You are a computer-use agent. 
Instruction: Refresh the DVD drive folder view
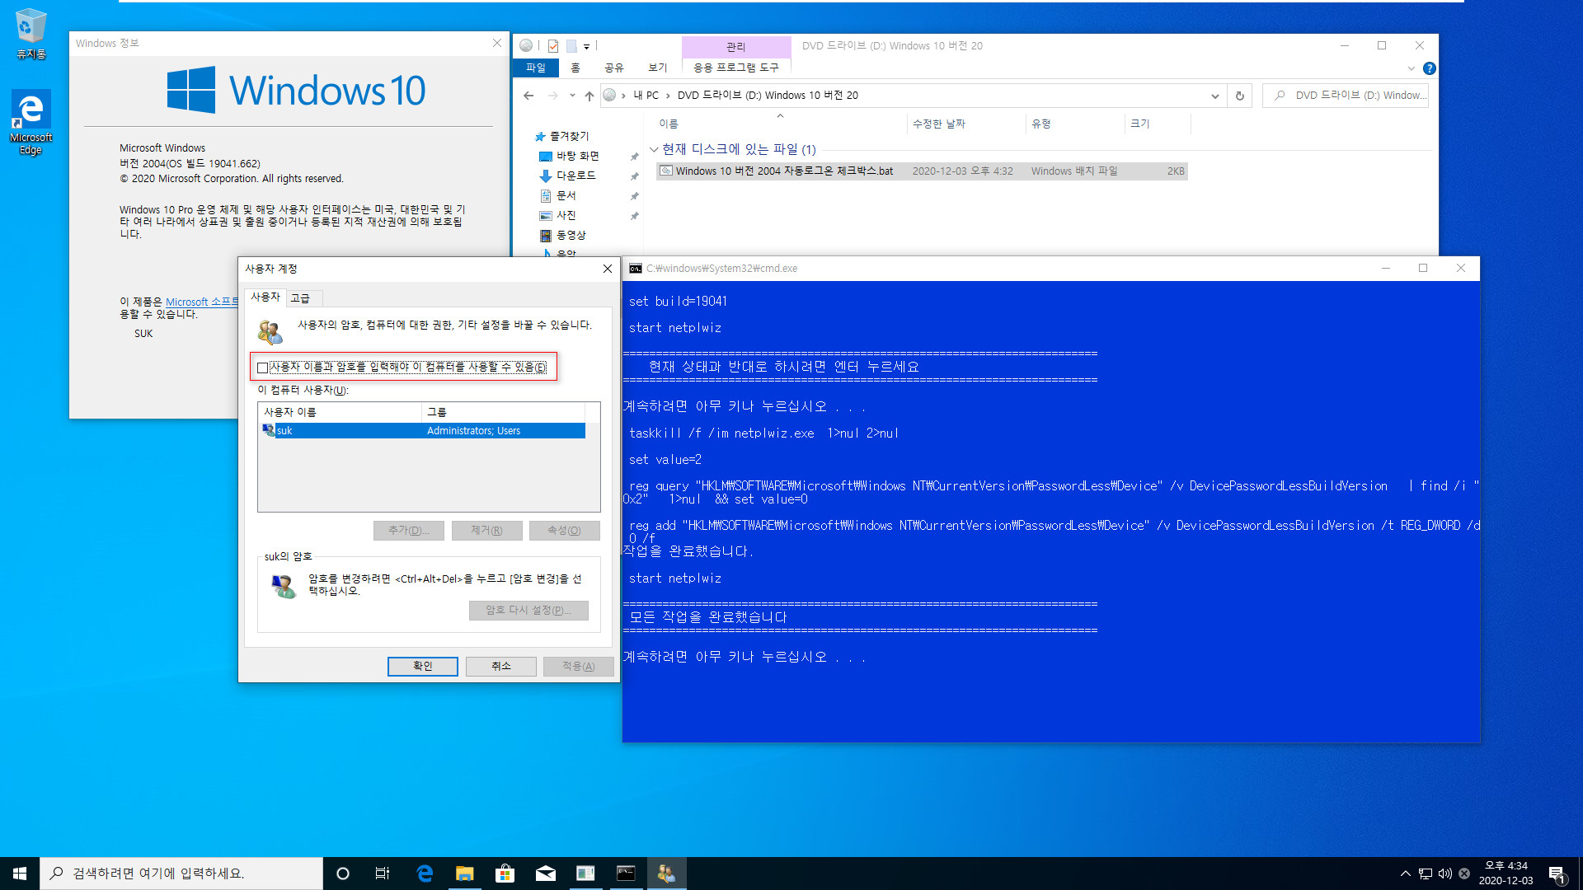coord(1239,96)
